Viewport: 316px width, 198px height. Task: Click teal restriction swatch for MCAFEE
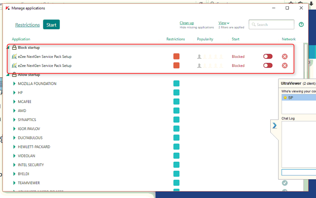click(x=176, y=101)
